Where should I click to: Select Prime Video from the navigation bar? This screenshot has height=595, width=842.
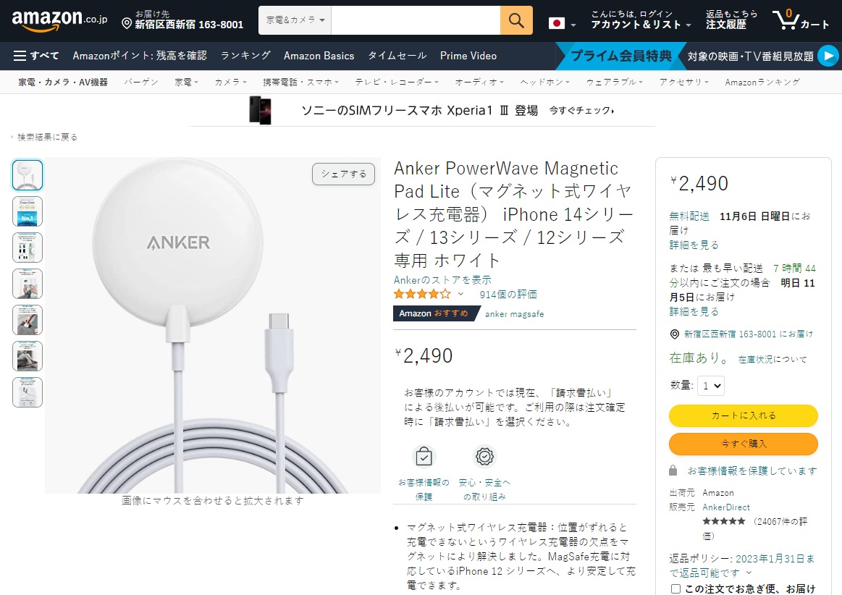[468, 56]
